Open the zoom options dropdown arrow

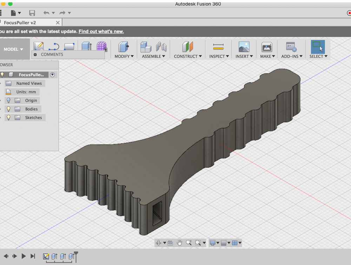(204, 243)
